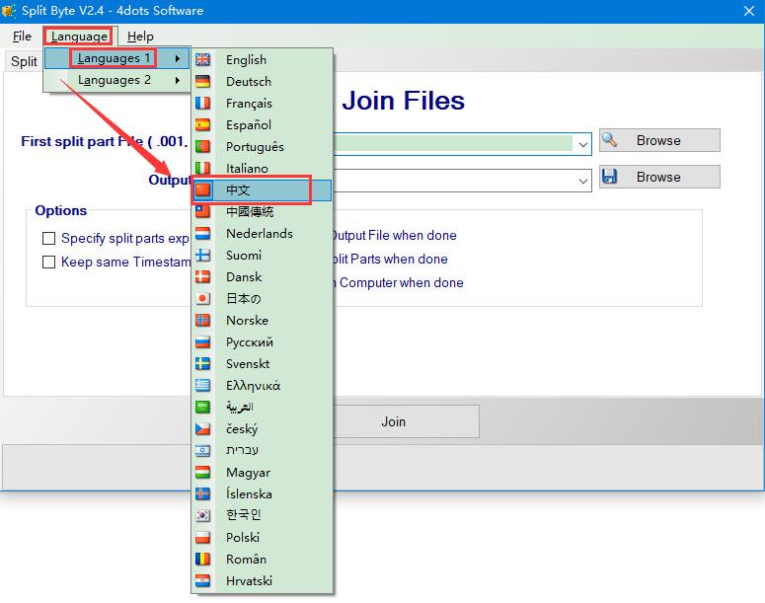Click the Russian flag icon beside Русский
Viewport: 765px width, 603px height.
[x=203, y=342]
